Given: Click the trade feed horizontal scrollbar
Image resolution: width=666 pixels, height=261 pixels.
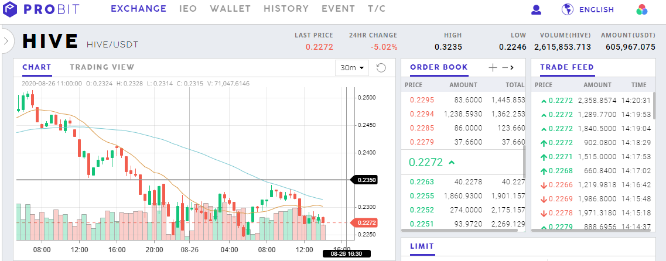Looking at the screenshot, I should tap(591, 231).
